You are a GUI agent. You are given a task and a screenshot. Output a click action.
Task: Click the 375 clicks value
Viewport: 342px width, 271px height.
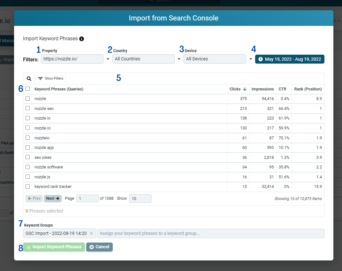click(243, 99)
